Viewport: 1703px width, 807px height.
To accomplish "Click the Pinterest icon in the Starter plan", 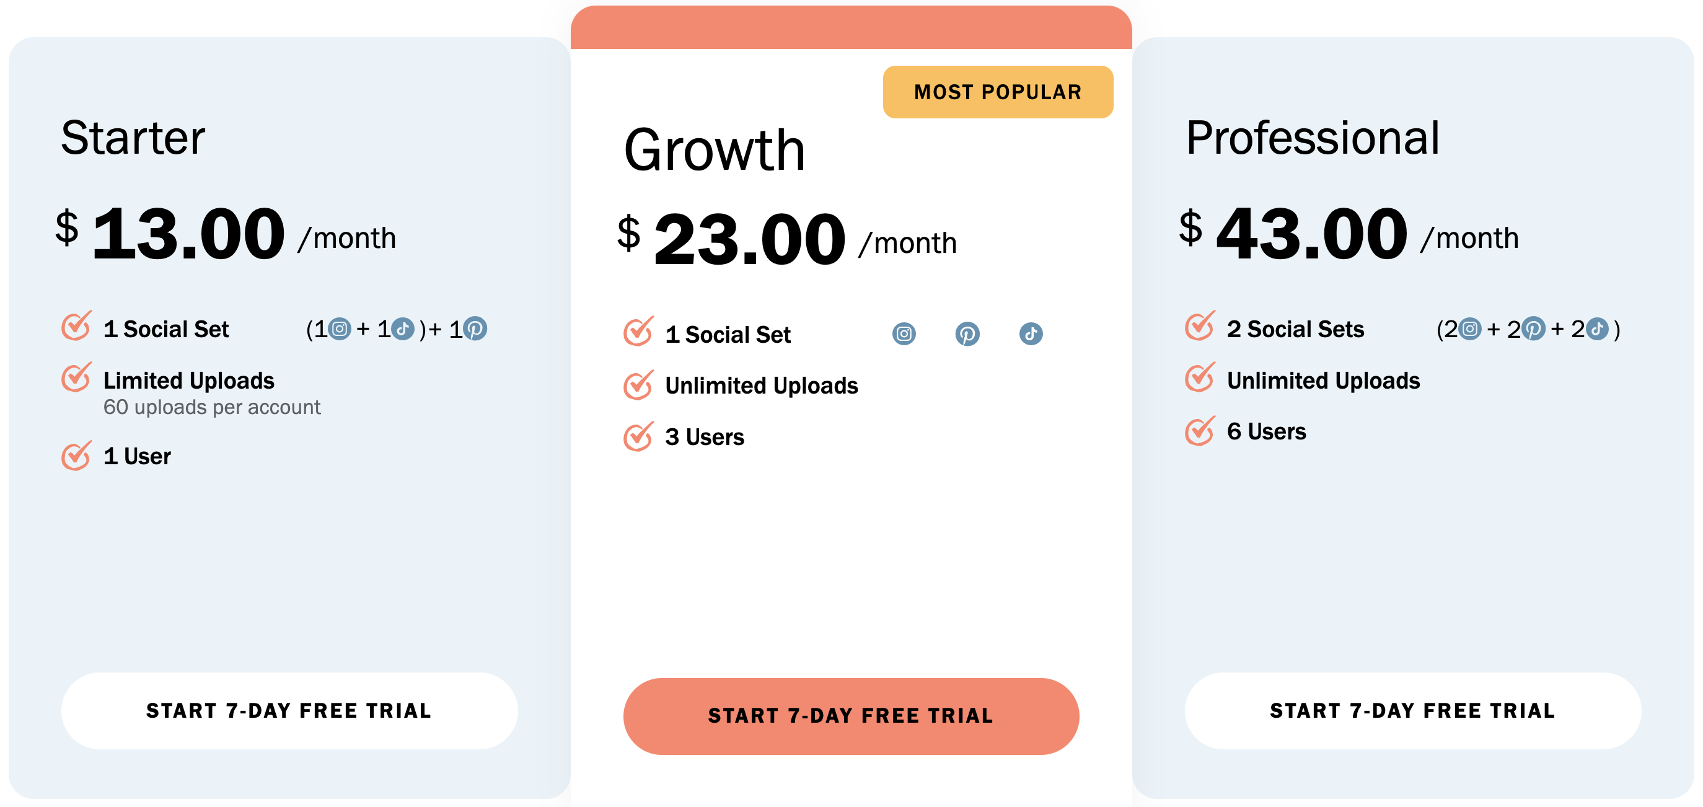I will (x=475, y=329).
